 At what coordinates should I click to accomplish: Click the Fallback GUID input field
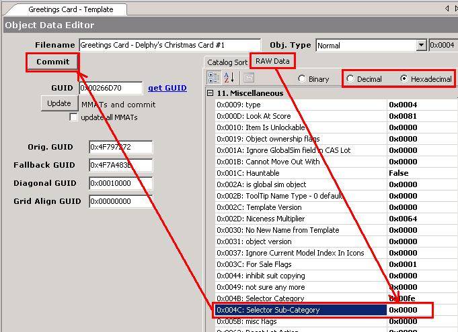coord(120,165)
